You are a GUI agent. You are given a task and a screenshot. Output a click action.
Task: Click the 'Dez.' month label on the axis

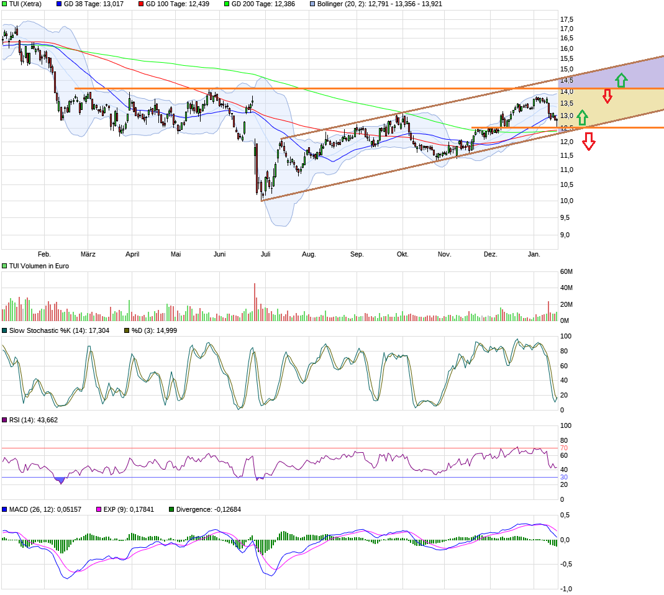[490, 254]
